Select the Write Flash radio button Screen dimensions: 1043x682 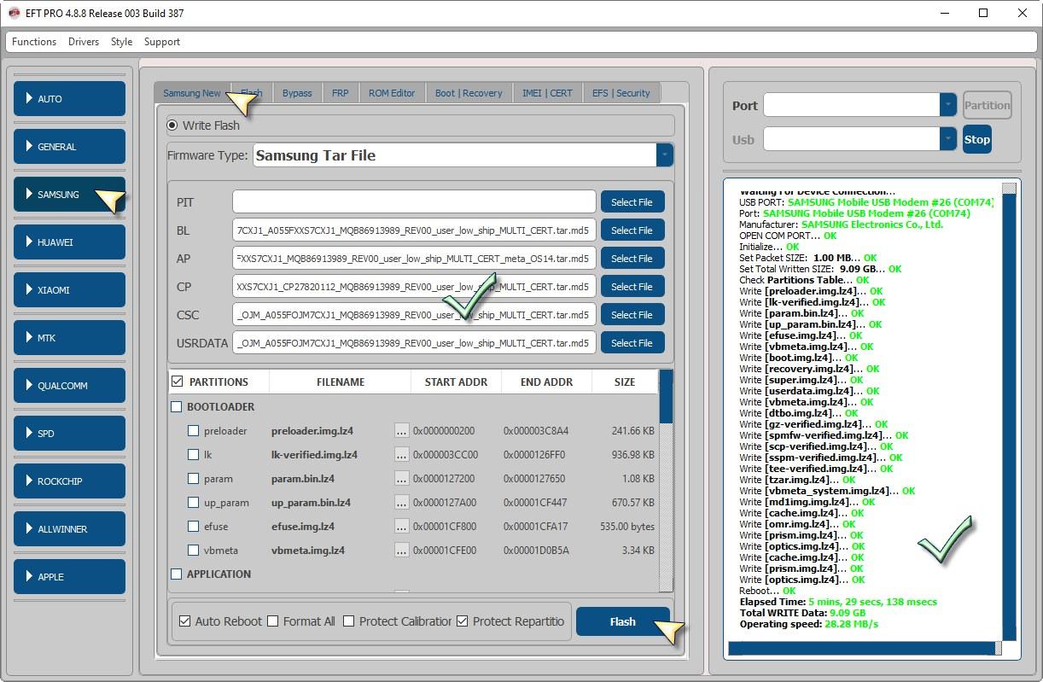click(x=173, y=125)
